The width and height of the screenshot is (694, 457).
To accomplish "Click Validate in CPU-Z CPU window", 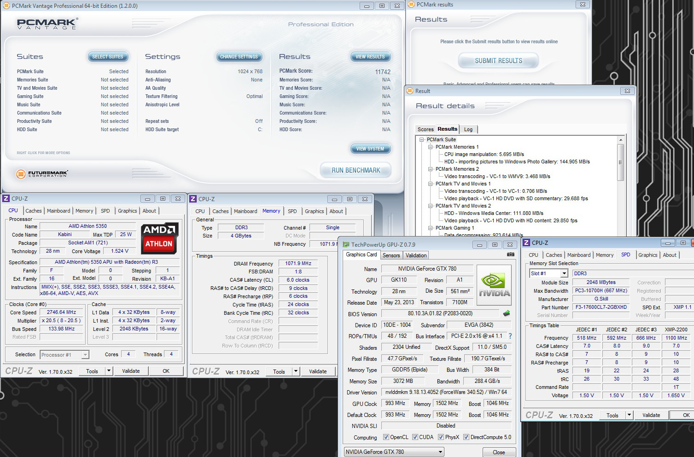I will click(131, 371).
